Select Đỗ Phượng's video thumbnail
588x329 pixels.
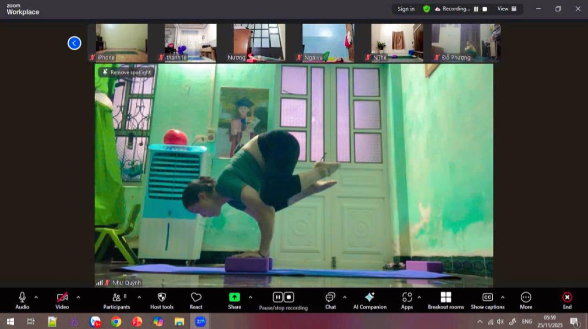tap(465, 43)
